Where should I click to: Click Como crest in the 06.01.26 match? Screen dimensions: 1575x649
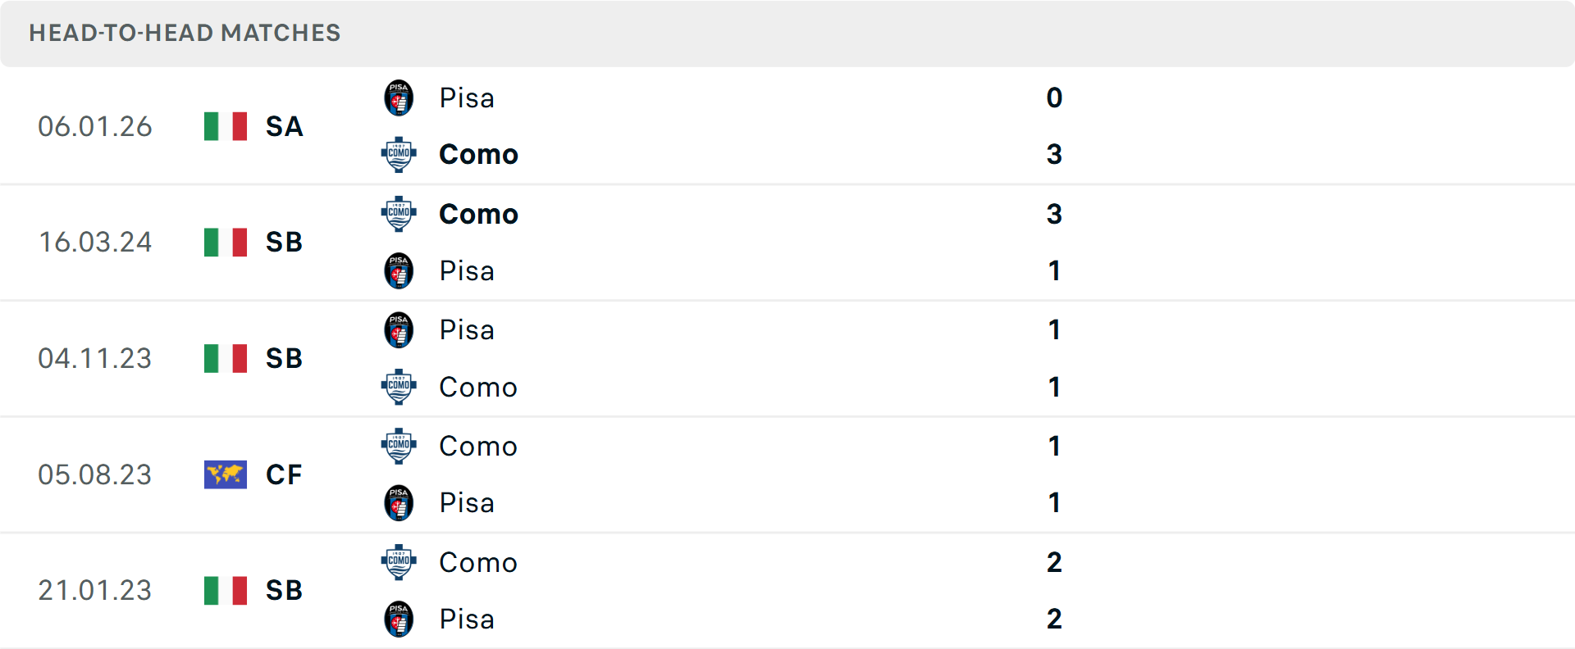[399, 154]
